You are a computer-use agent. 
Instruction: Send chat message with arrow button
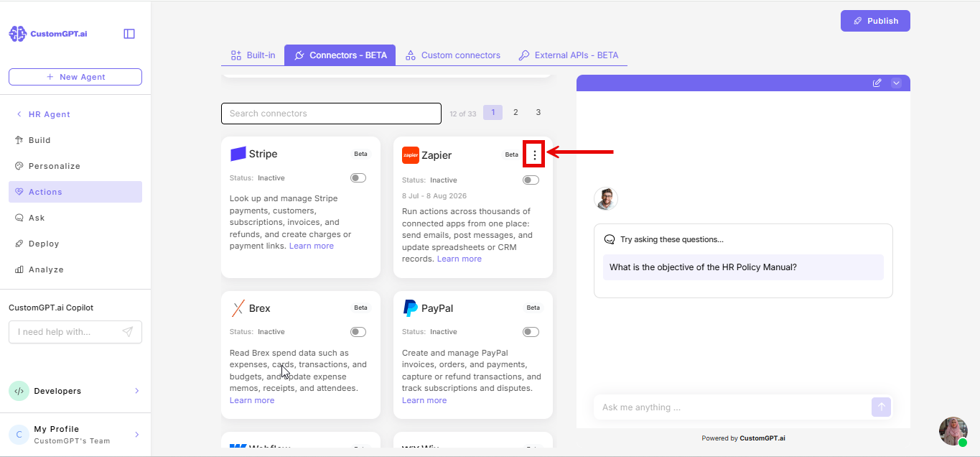point(881,407)
